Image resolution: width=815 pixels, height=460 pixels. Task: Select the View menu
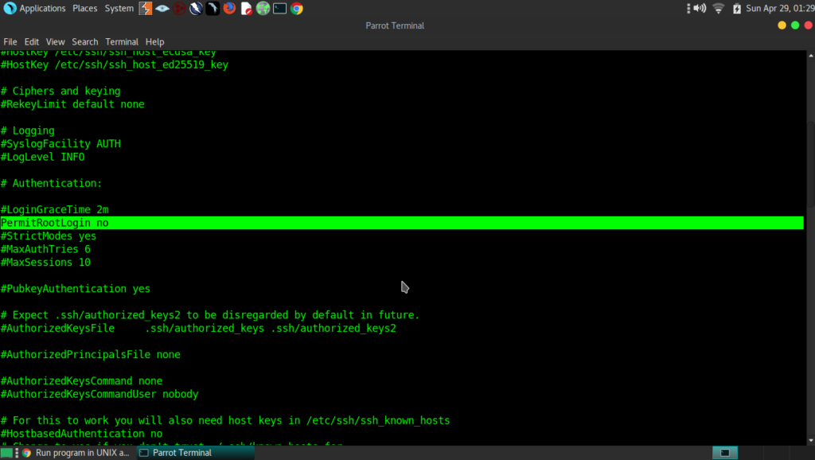[55, 41]
